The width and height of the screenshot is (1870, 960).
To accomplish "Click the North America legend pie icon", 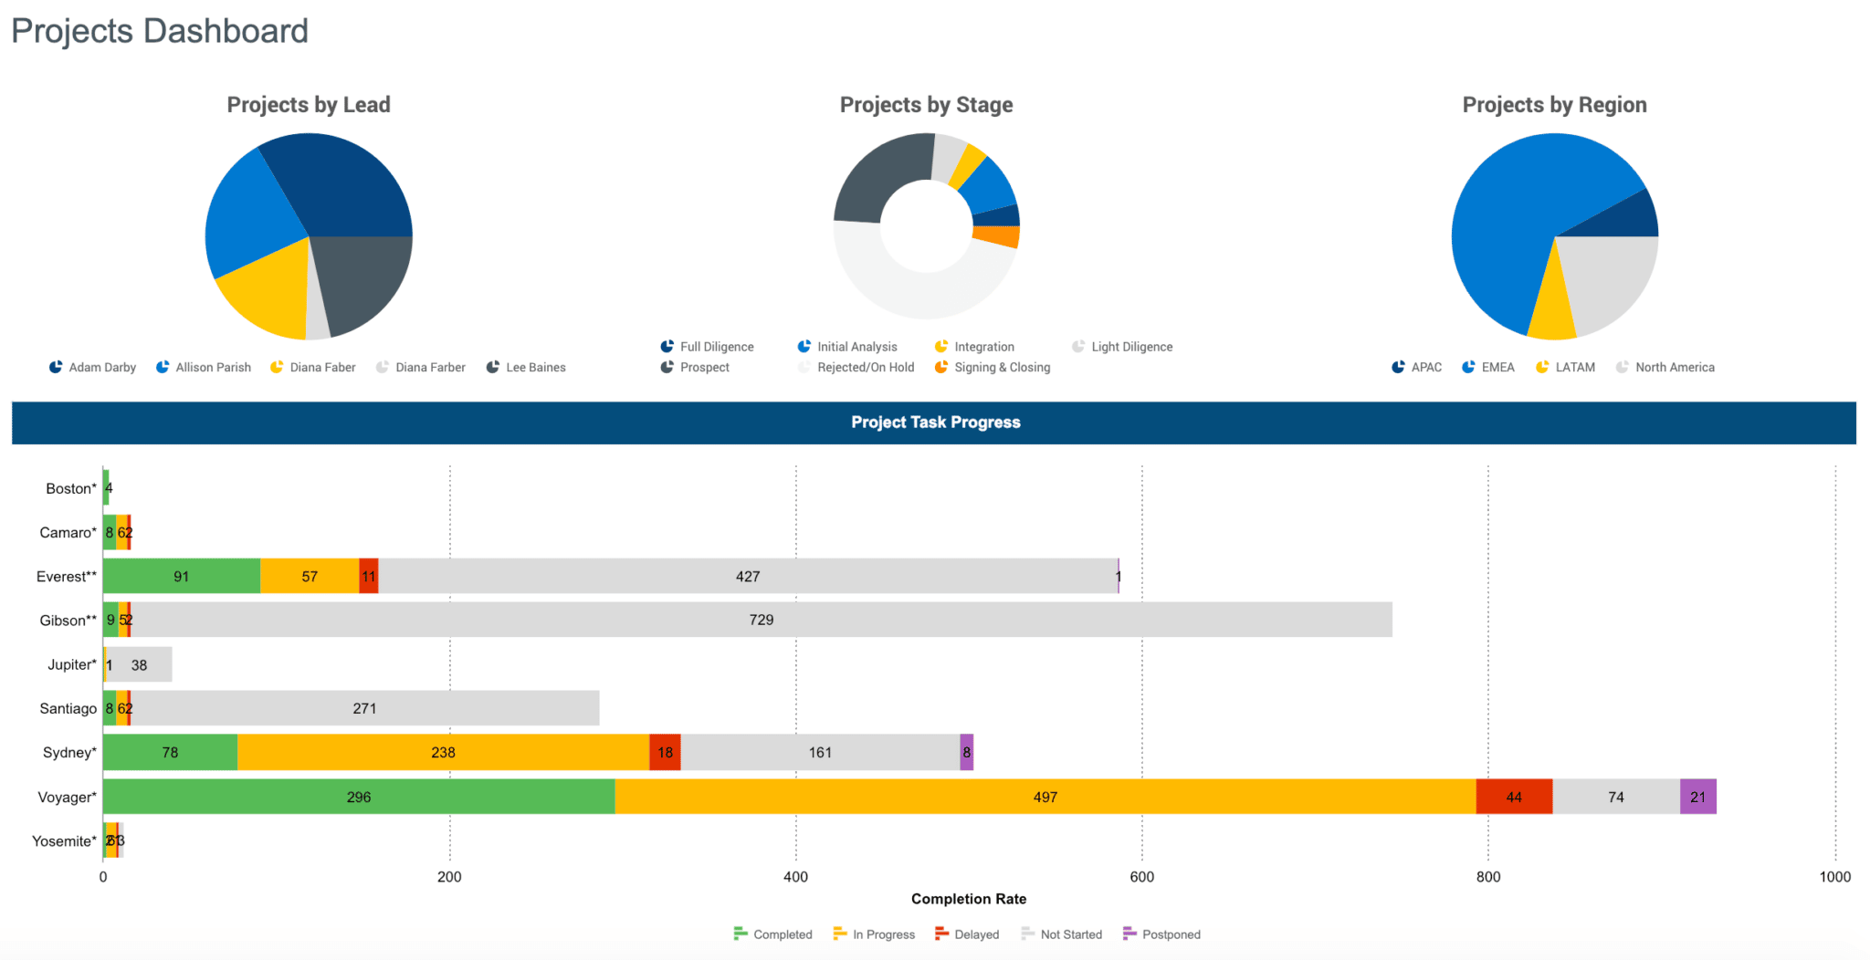I will click(1623, 367).
